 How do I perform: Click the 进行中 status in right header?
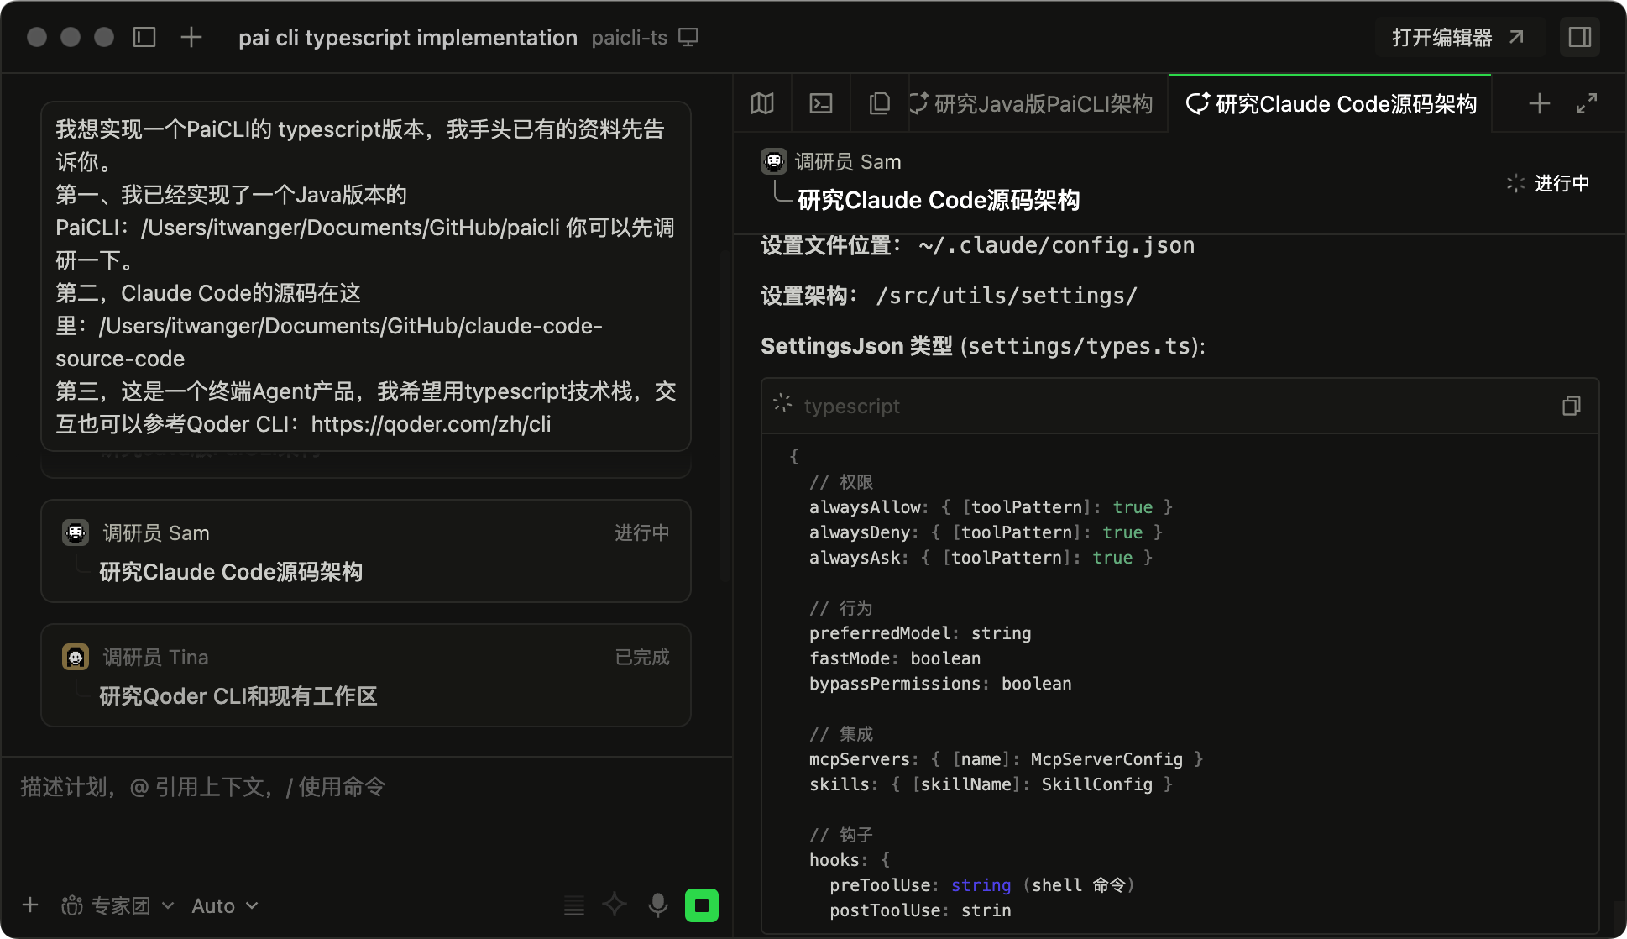(x=1548, y=183)
